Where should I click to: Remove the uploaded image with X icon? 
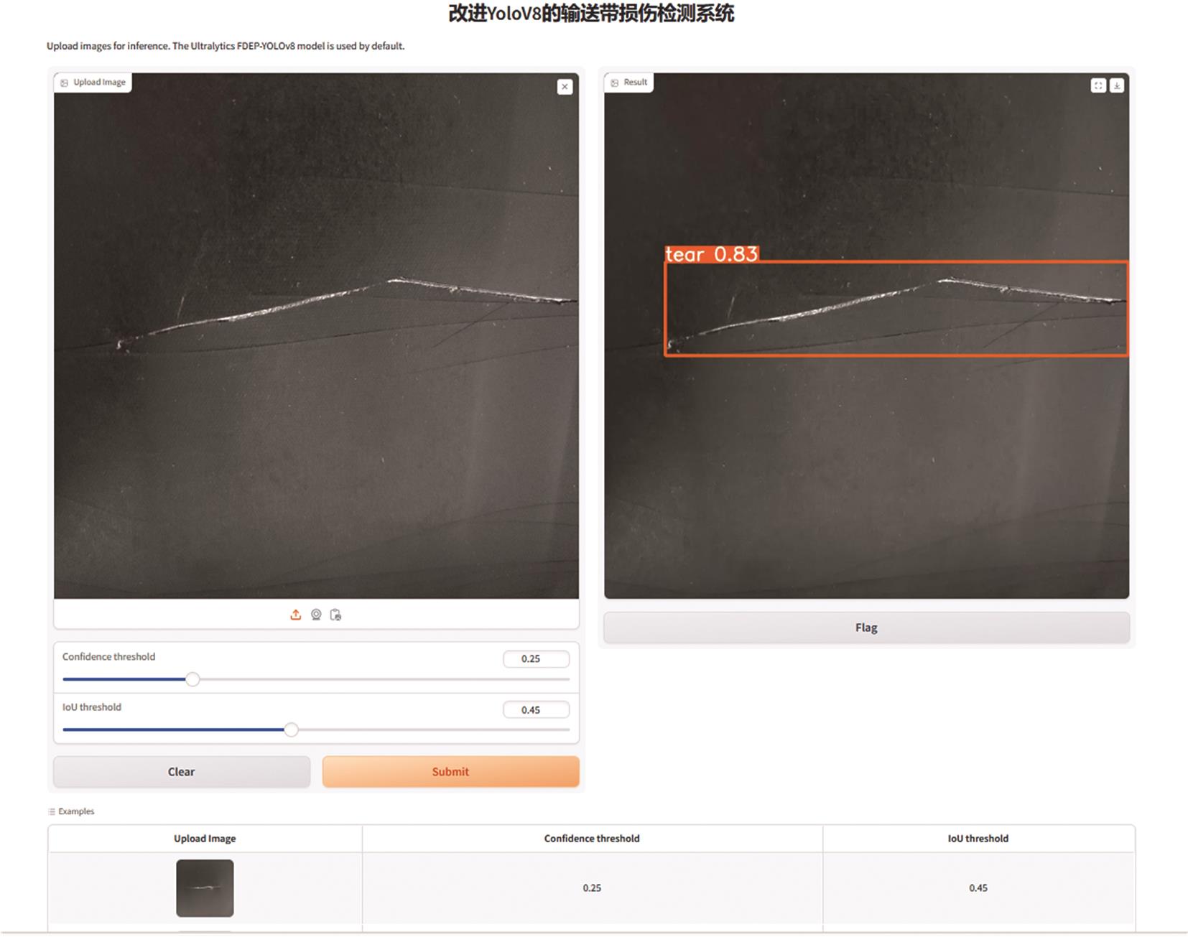565,87
